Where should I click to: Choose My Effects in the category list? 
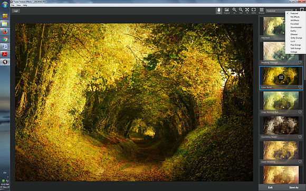pyautogui.click(x=295, y=17)
